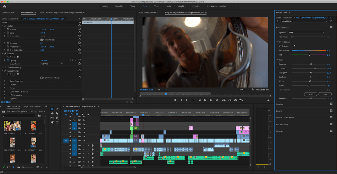Select the Selection tool arrow
This screenshot has height=174, width=337.
click(x=53, y=109)
